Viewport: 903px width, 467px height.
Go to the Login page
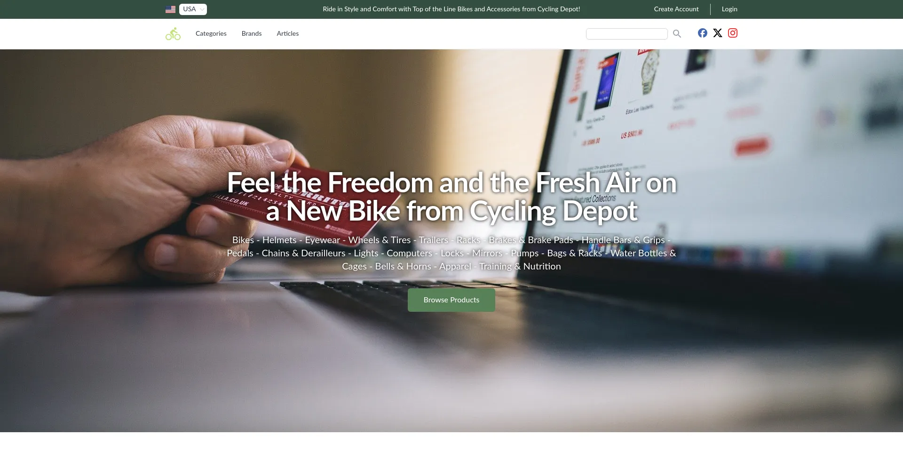point(729,9)
